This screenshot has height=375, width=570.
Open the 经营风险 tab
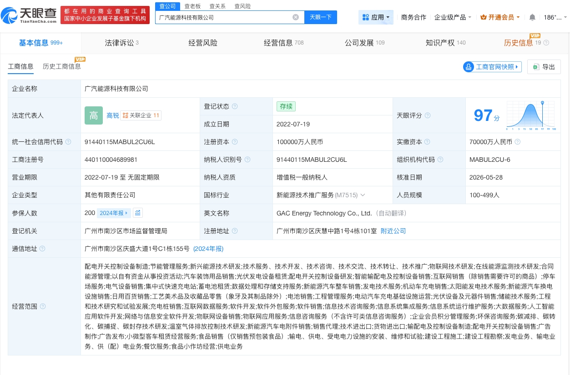(x=203, y=43)
